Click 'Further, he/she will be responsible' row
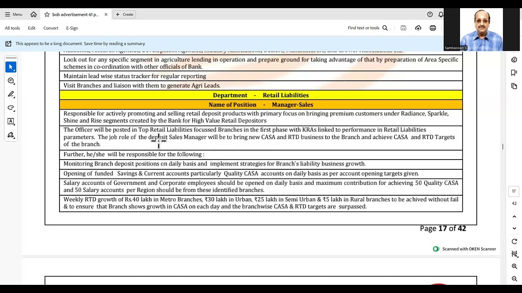This screenshot has width=522, height=293. coord(261,154)
